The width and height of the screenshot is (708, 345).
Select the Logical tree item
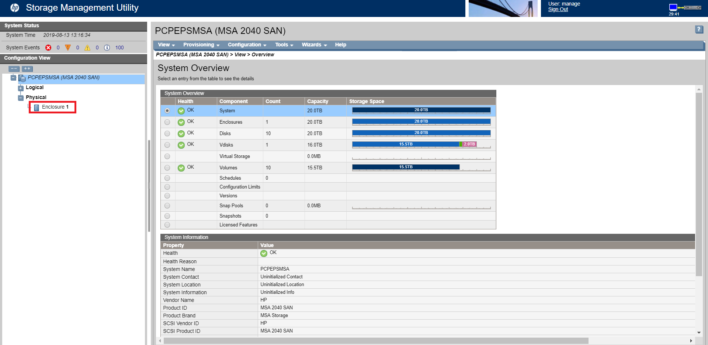pyautogui.click(x=35, y=87)
